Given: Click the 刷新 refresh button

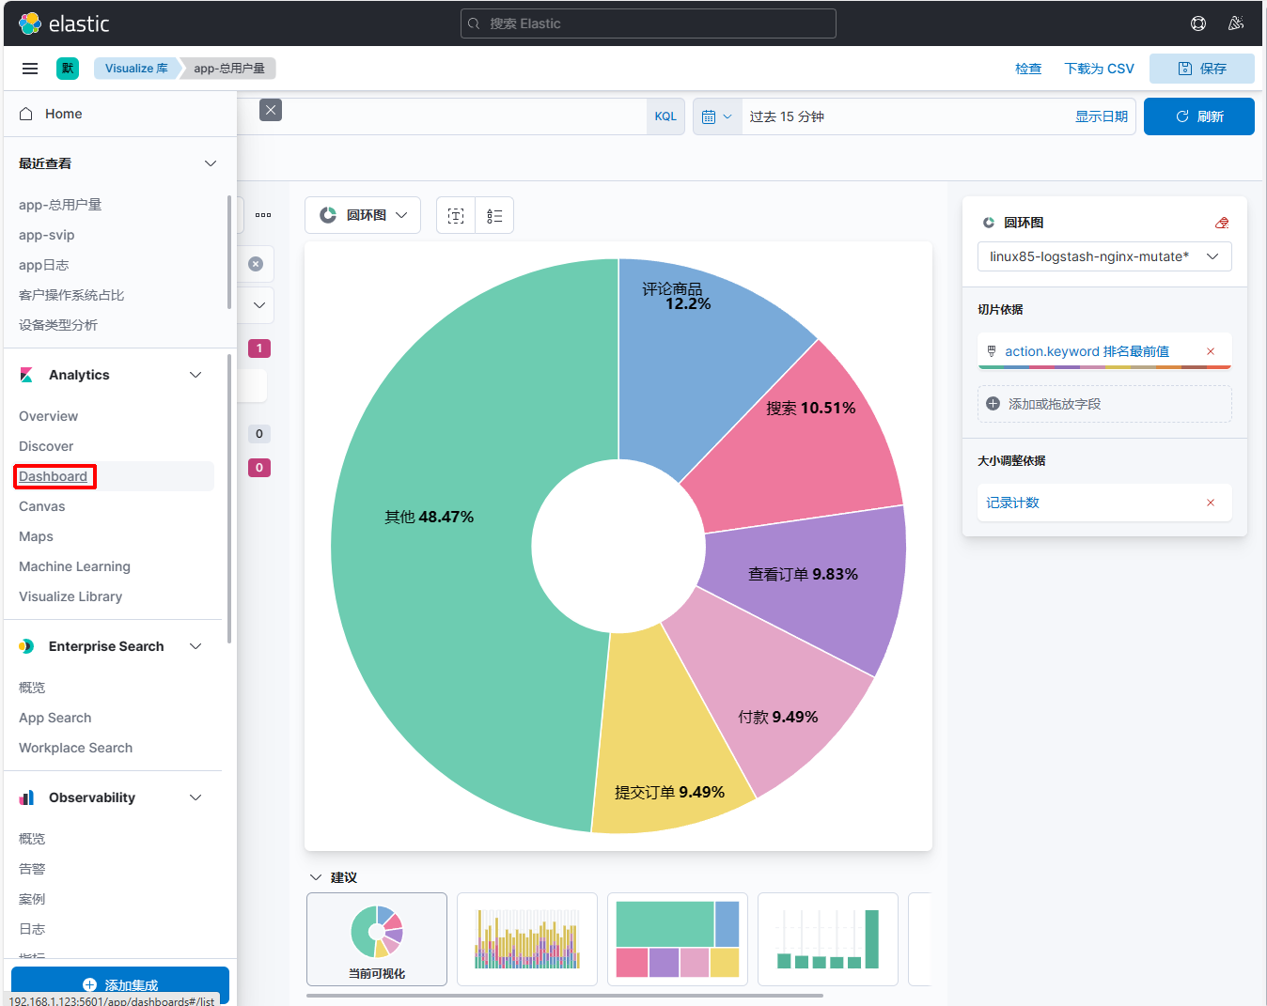Looking at the screenshot, I should [x=1198, y=116].
